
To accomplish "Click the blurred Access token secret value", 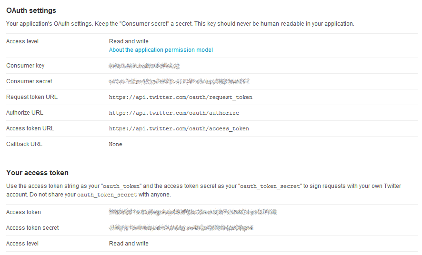I will (x=181, y=228).
